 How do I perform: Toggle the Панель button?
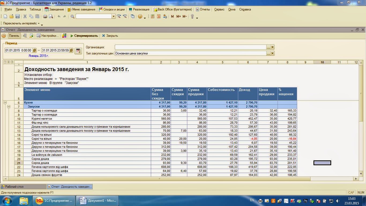[x=14, y=36]
